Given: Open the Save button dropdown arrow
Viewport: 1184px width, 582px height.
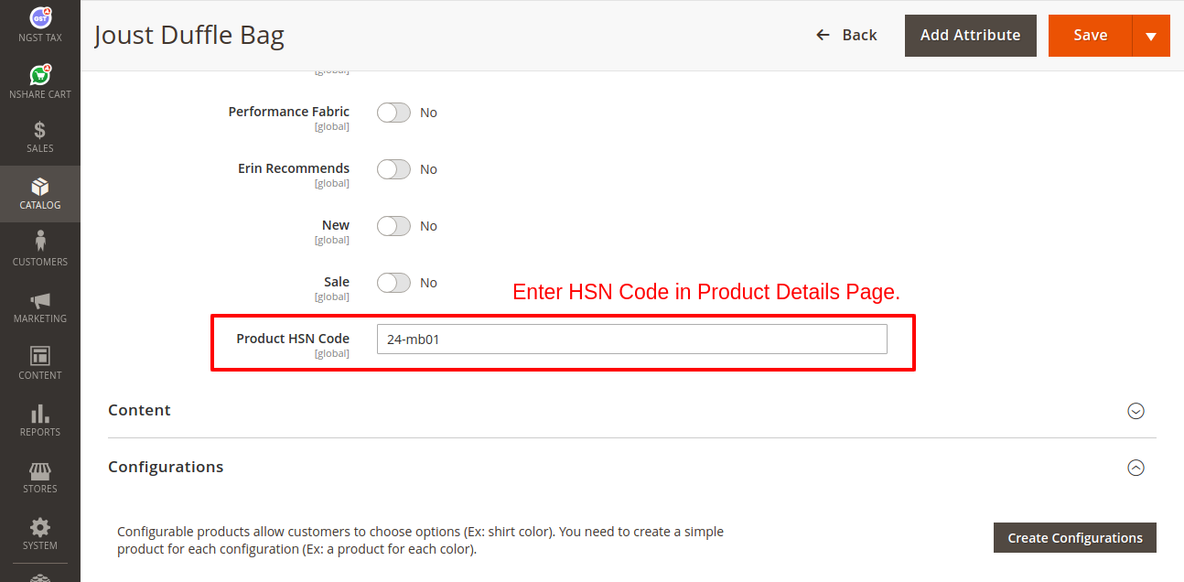Looking at the screenshot, I should point(1151,36).
